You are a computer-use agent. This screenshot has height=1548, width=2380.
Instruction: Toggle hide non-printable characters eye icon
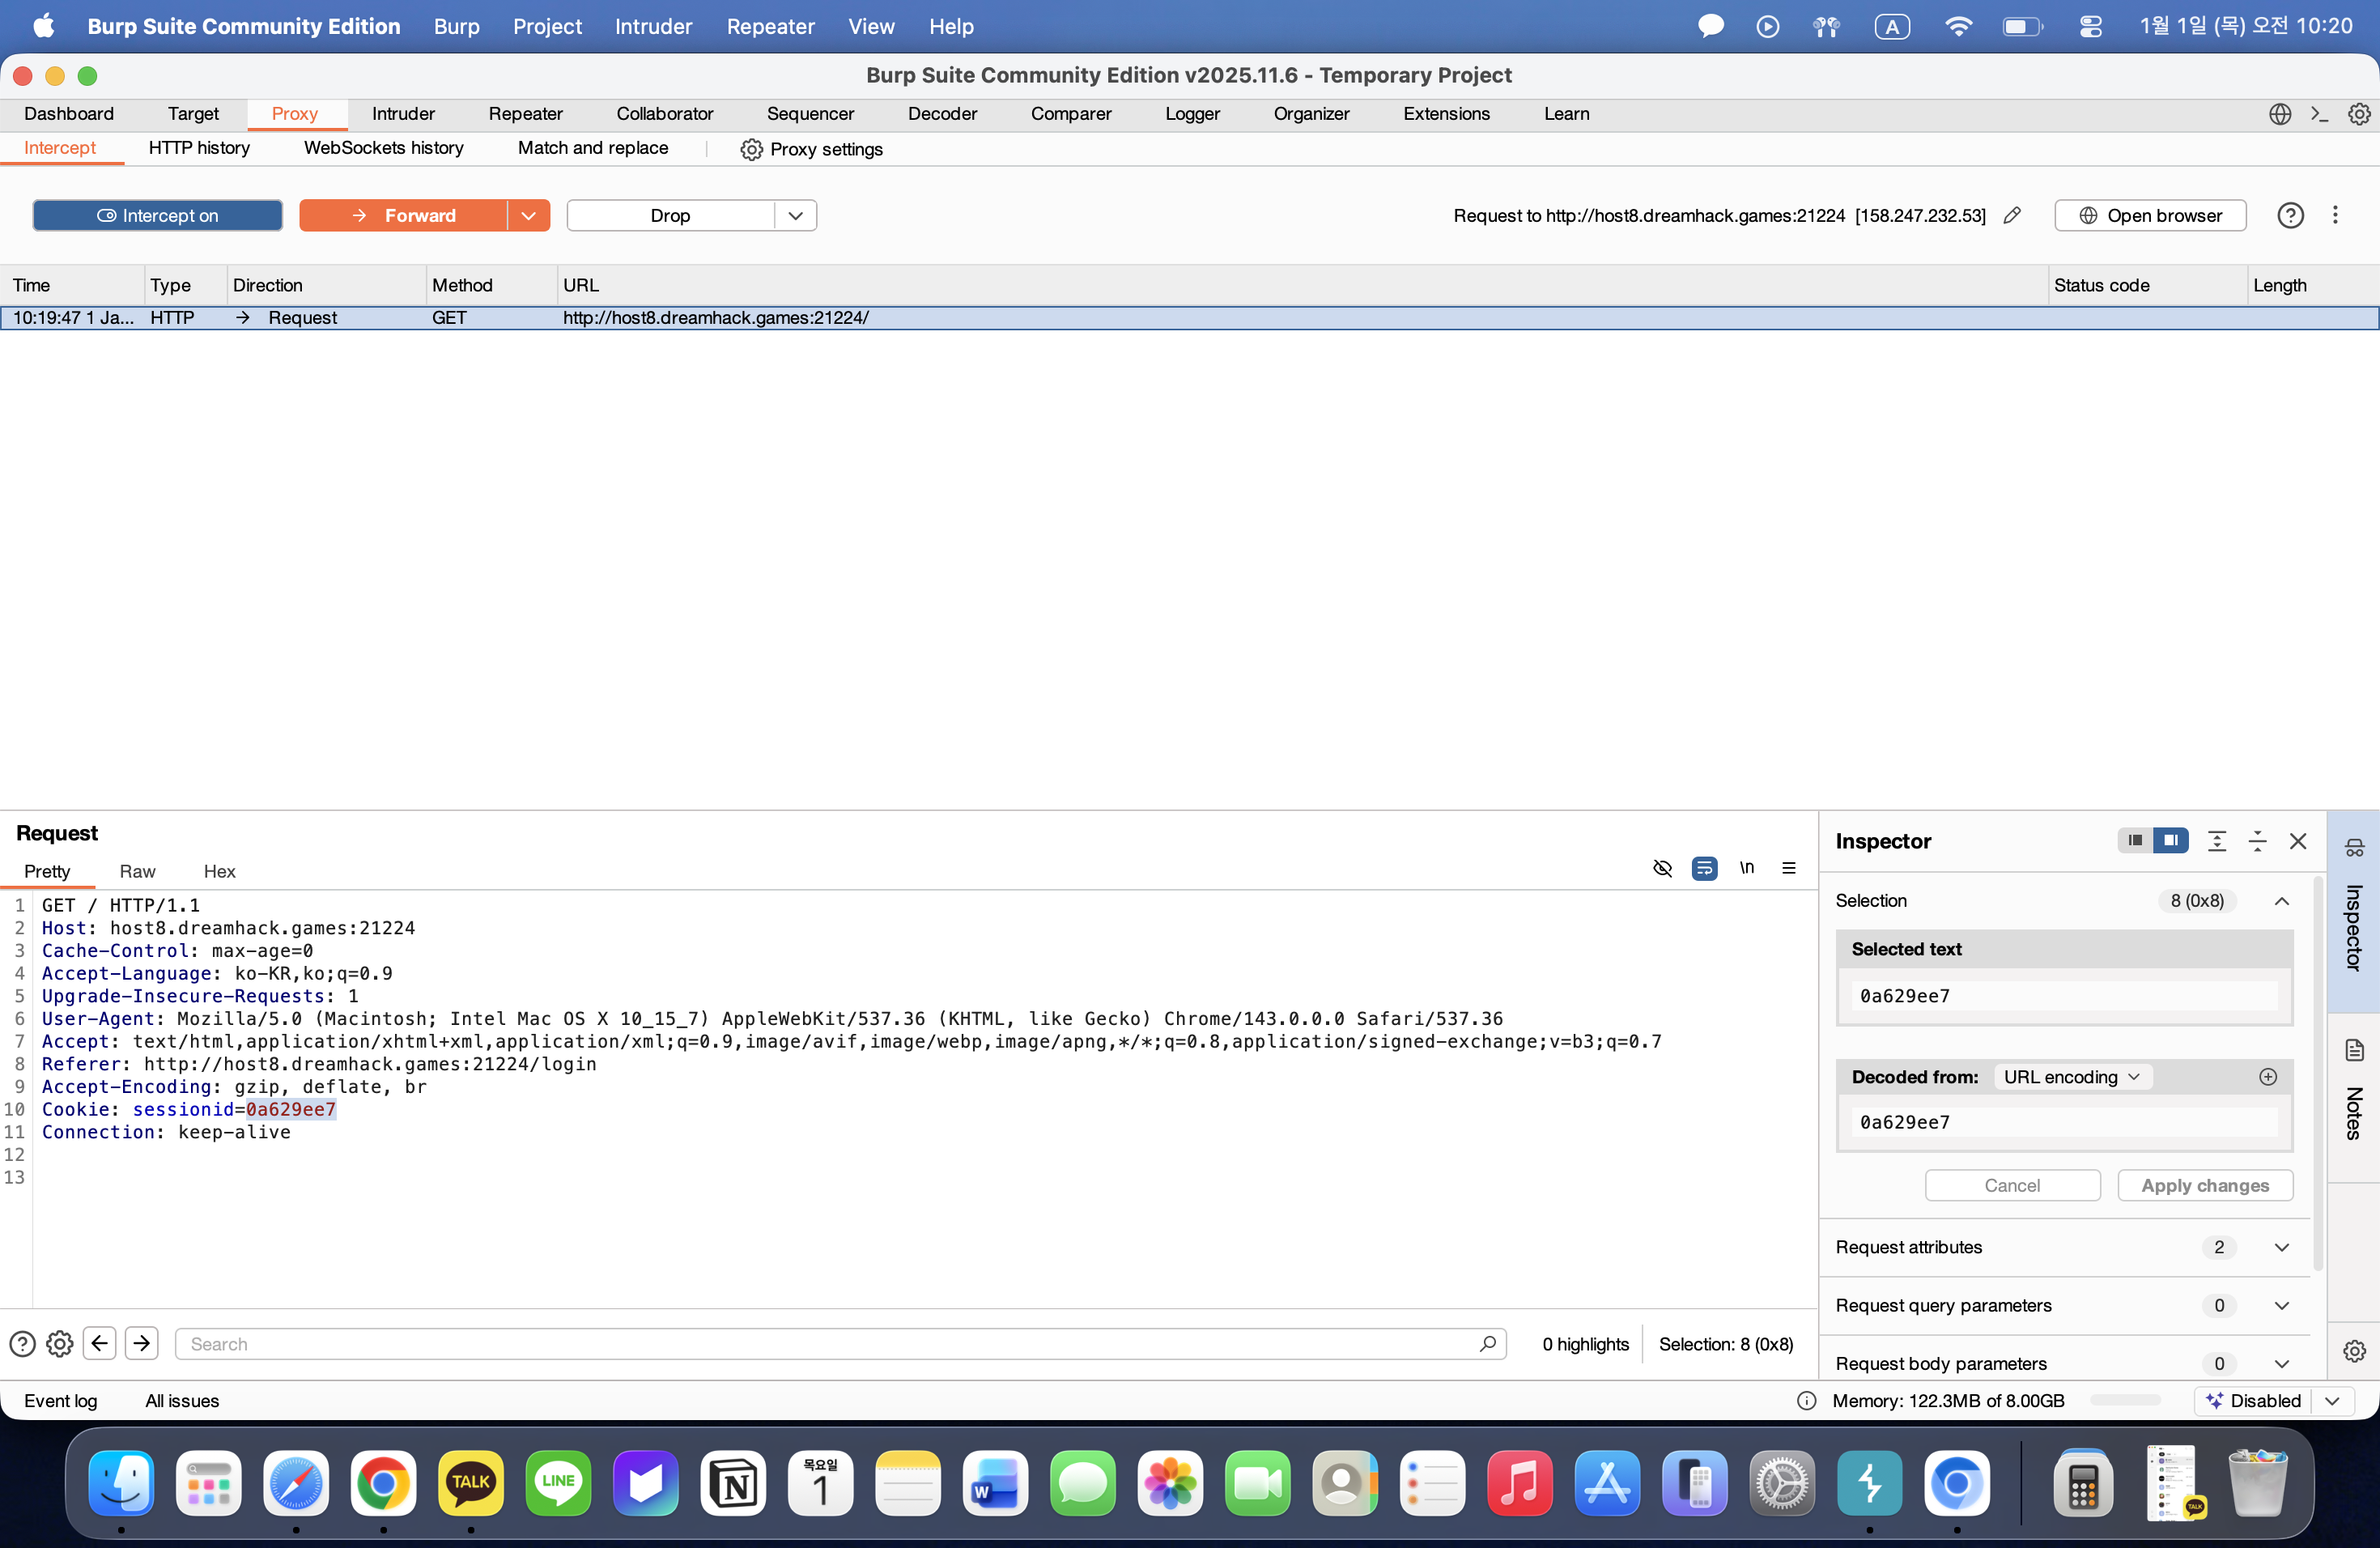point(1662,868)
